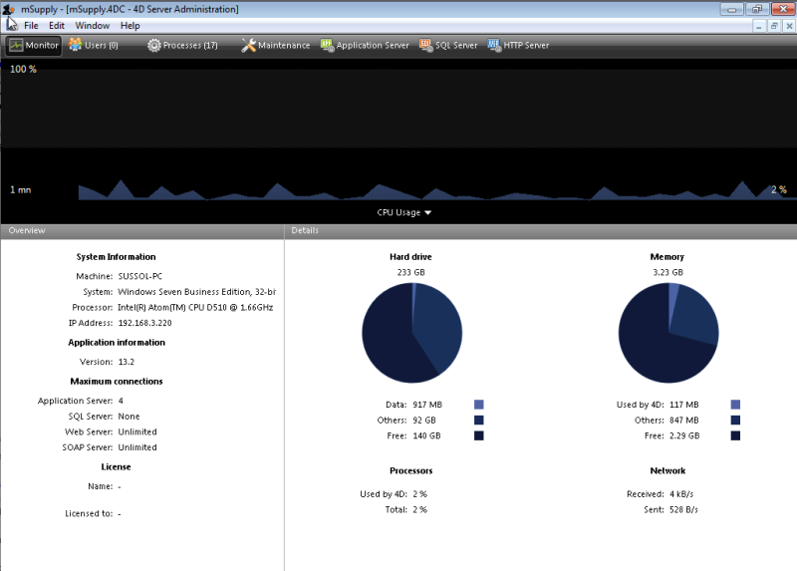The image size is (797, 571).
Task: Click the hard drive Free color swatch
Action: [479, 435]
